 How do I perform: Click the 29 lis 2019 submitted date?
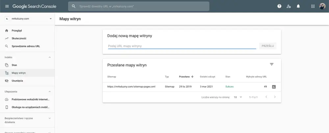185,86
